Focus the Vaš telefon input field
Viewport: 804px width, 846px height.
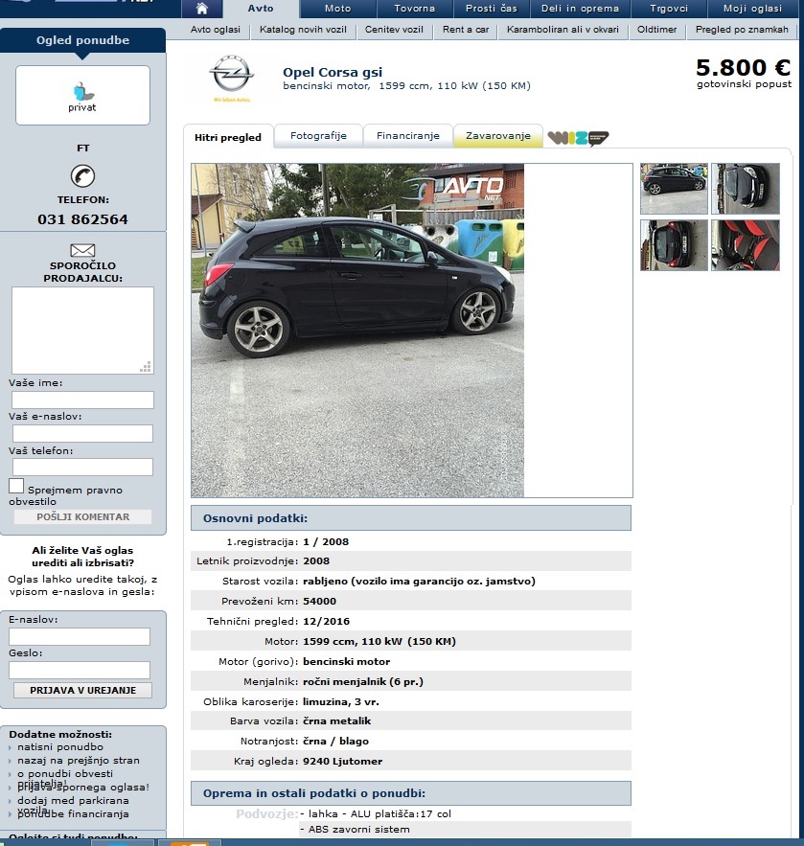click(x=82, y=467)
